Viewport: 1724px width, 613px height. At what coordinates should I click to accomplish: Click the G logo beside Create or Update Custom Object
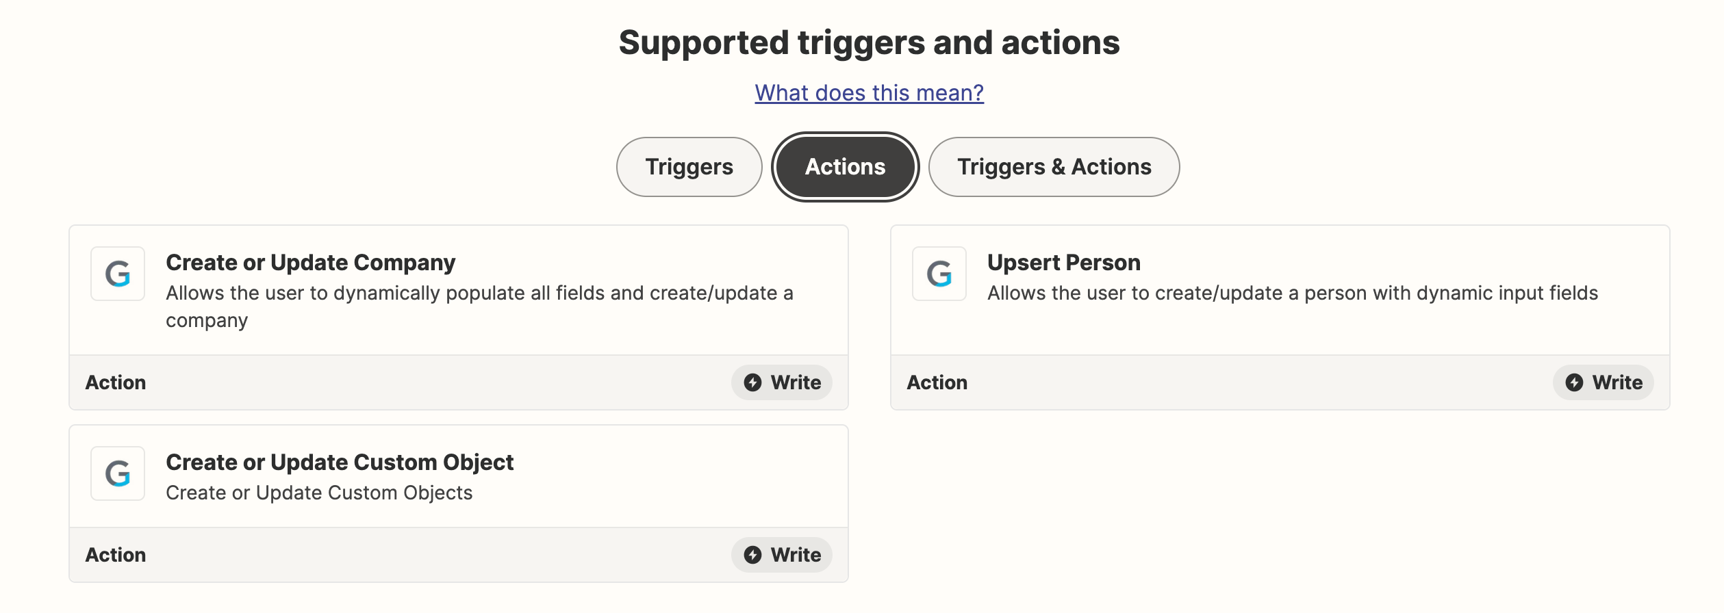(118, 473)
